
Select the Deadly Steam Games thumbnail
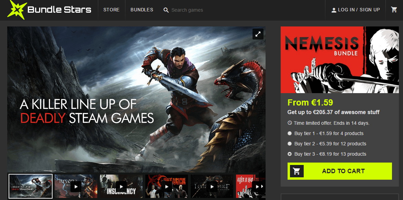click(x=31, y=186)
